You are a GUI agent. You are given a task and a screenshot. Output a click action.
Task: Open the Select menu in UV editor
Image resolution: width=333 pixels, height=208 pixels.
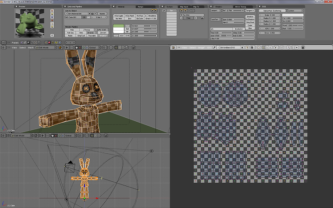coord(192,47)
